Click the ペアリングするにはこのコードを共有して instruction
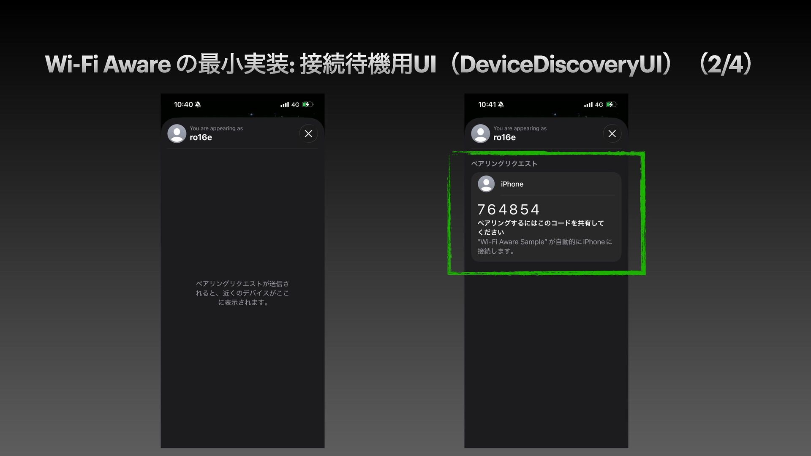The image size is (811, 456). (x=541, y=228)
